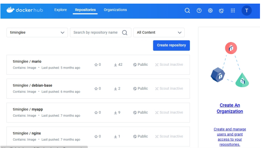Expand the timinglee namespace dropdown

coord(37,32)
